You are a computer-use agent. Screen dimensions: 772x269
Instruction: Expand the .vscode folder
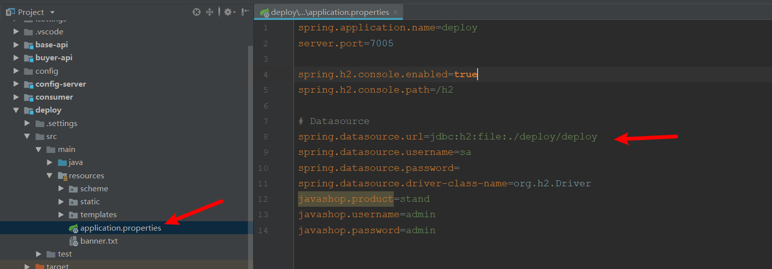tap(16, 32)
